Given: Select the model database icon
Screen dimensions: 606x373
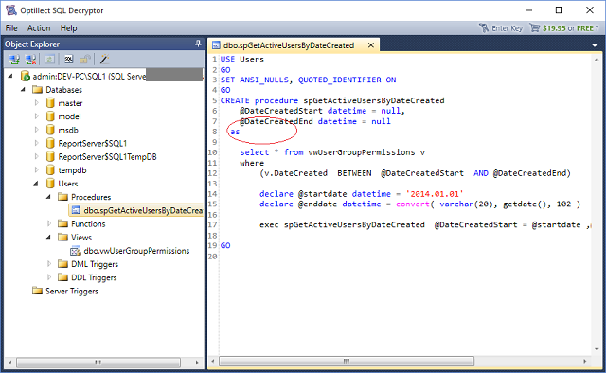Looking at the screenshot, I should pos(50,116).
